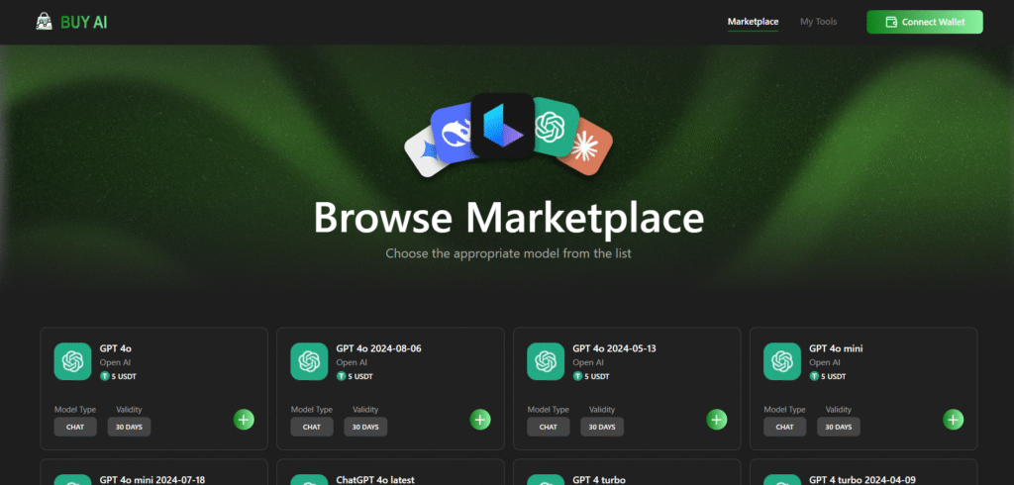Click the Browse Marketplace heading
Screen dimensions: 1014x485
coord(508,218)
